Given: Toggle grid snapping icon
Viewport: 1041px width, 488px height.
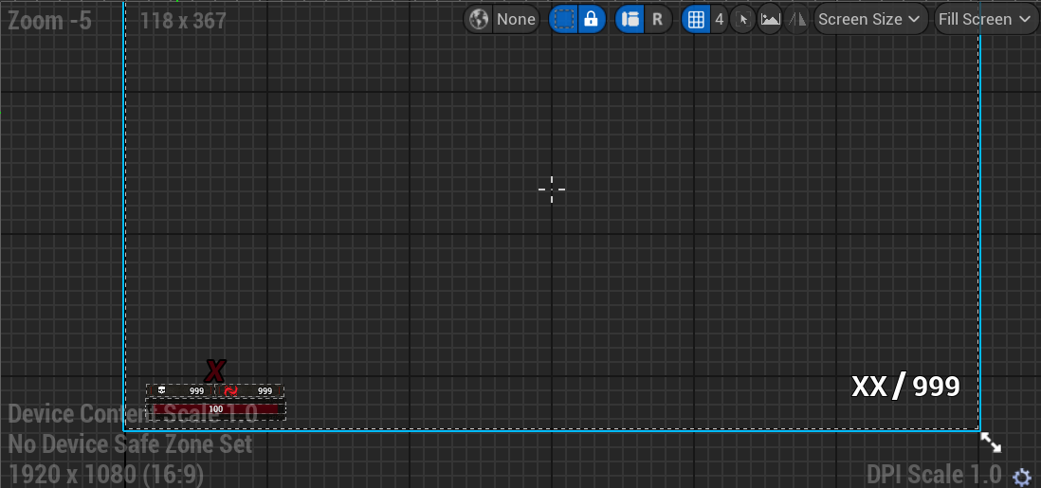Looking at the screenshot, I should tap(696, 19).
